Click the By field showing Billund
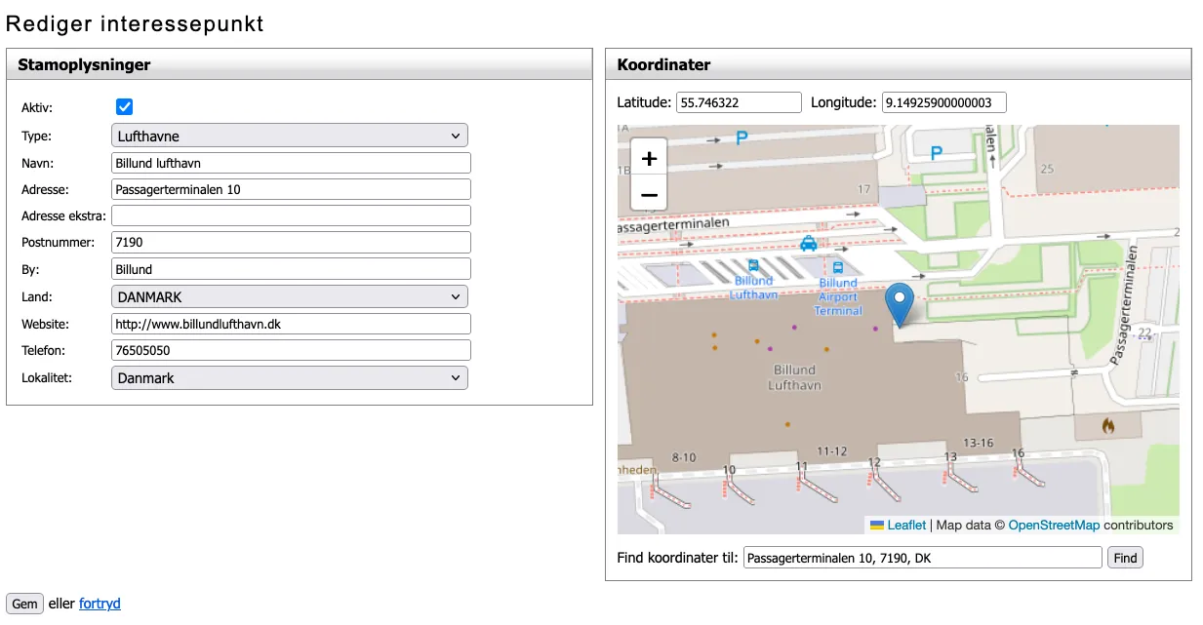 292,269
